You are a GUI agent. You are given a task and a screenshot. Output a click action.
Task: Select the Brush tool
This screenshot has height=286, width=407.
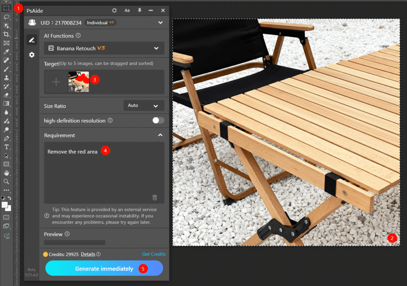[6, 69]
